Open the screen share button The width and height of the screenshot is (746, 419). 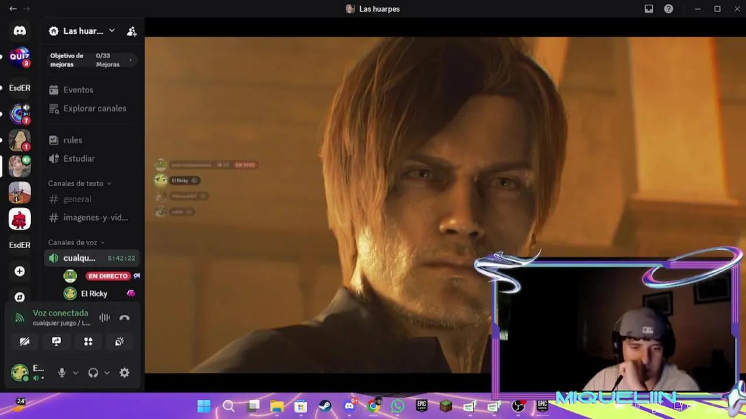click(57, 342)
